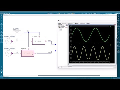Click the Q1 net label
Viewport: 120px width, 90px height.
[x=17, y=40]
